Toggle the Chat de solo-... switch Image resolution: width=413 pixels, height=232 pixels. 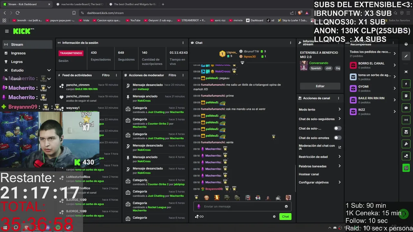coord(337,128)
